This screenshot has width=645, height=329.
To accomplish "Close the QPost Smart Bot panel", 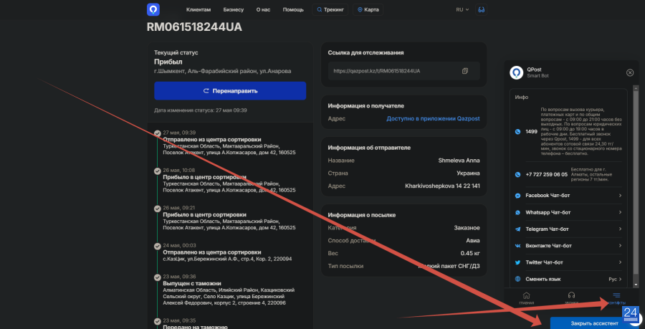I will 630,73.
